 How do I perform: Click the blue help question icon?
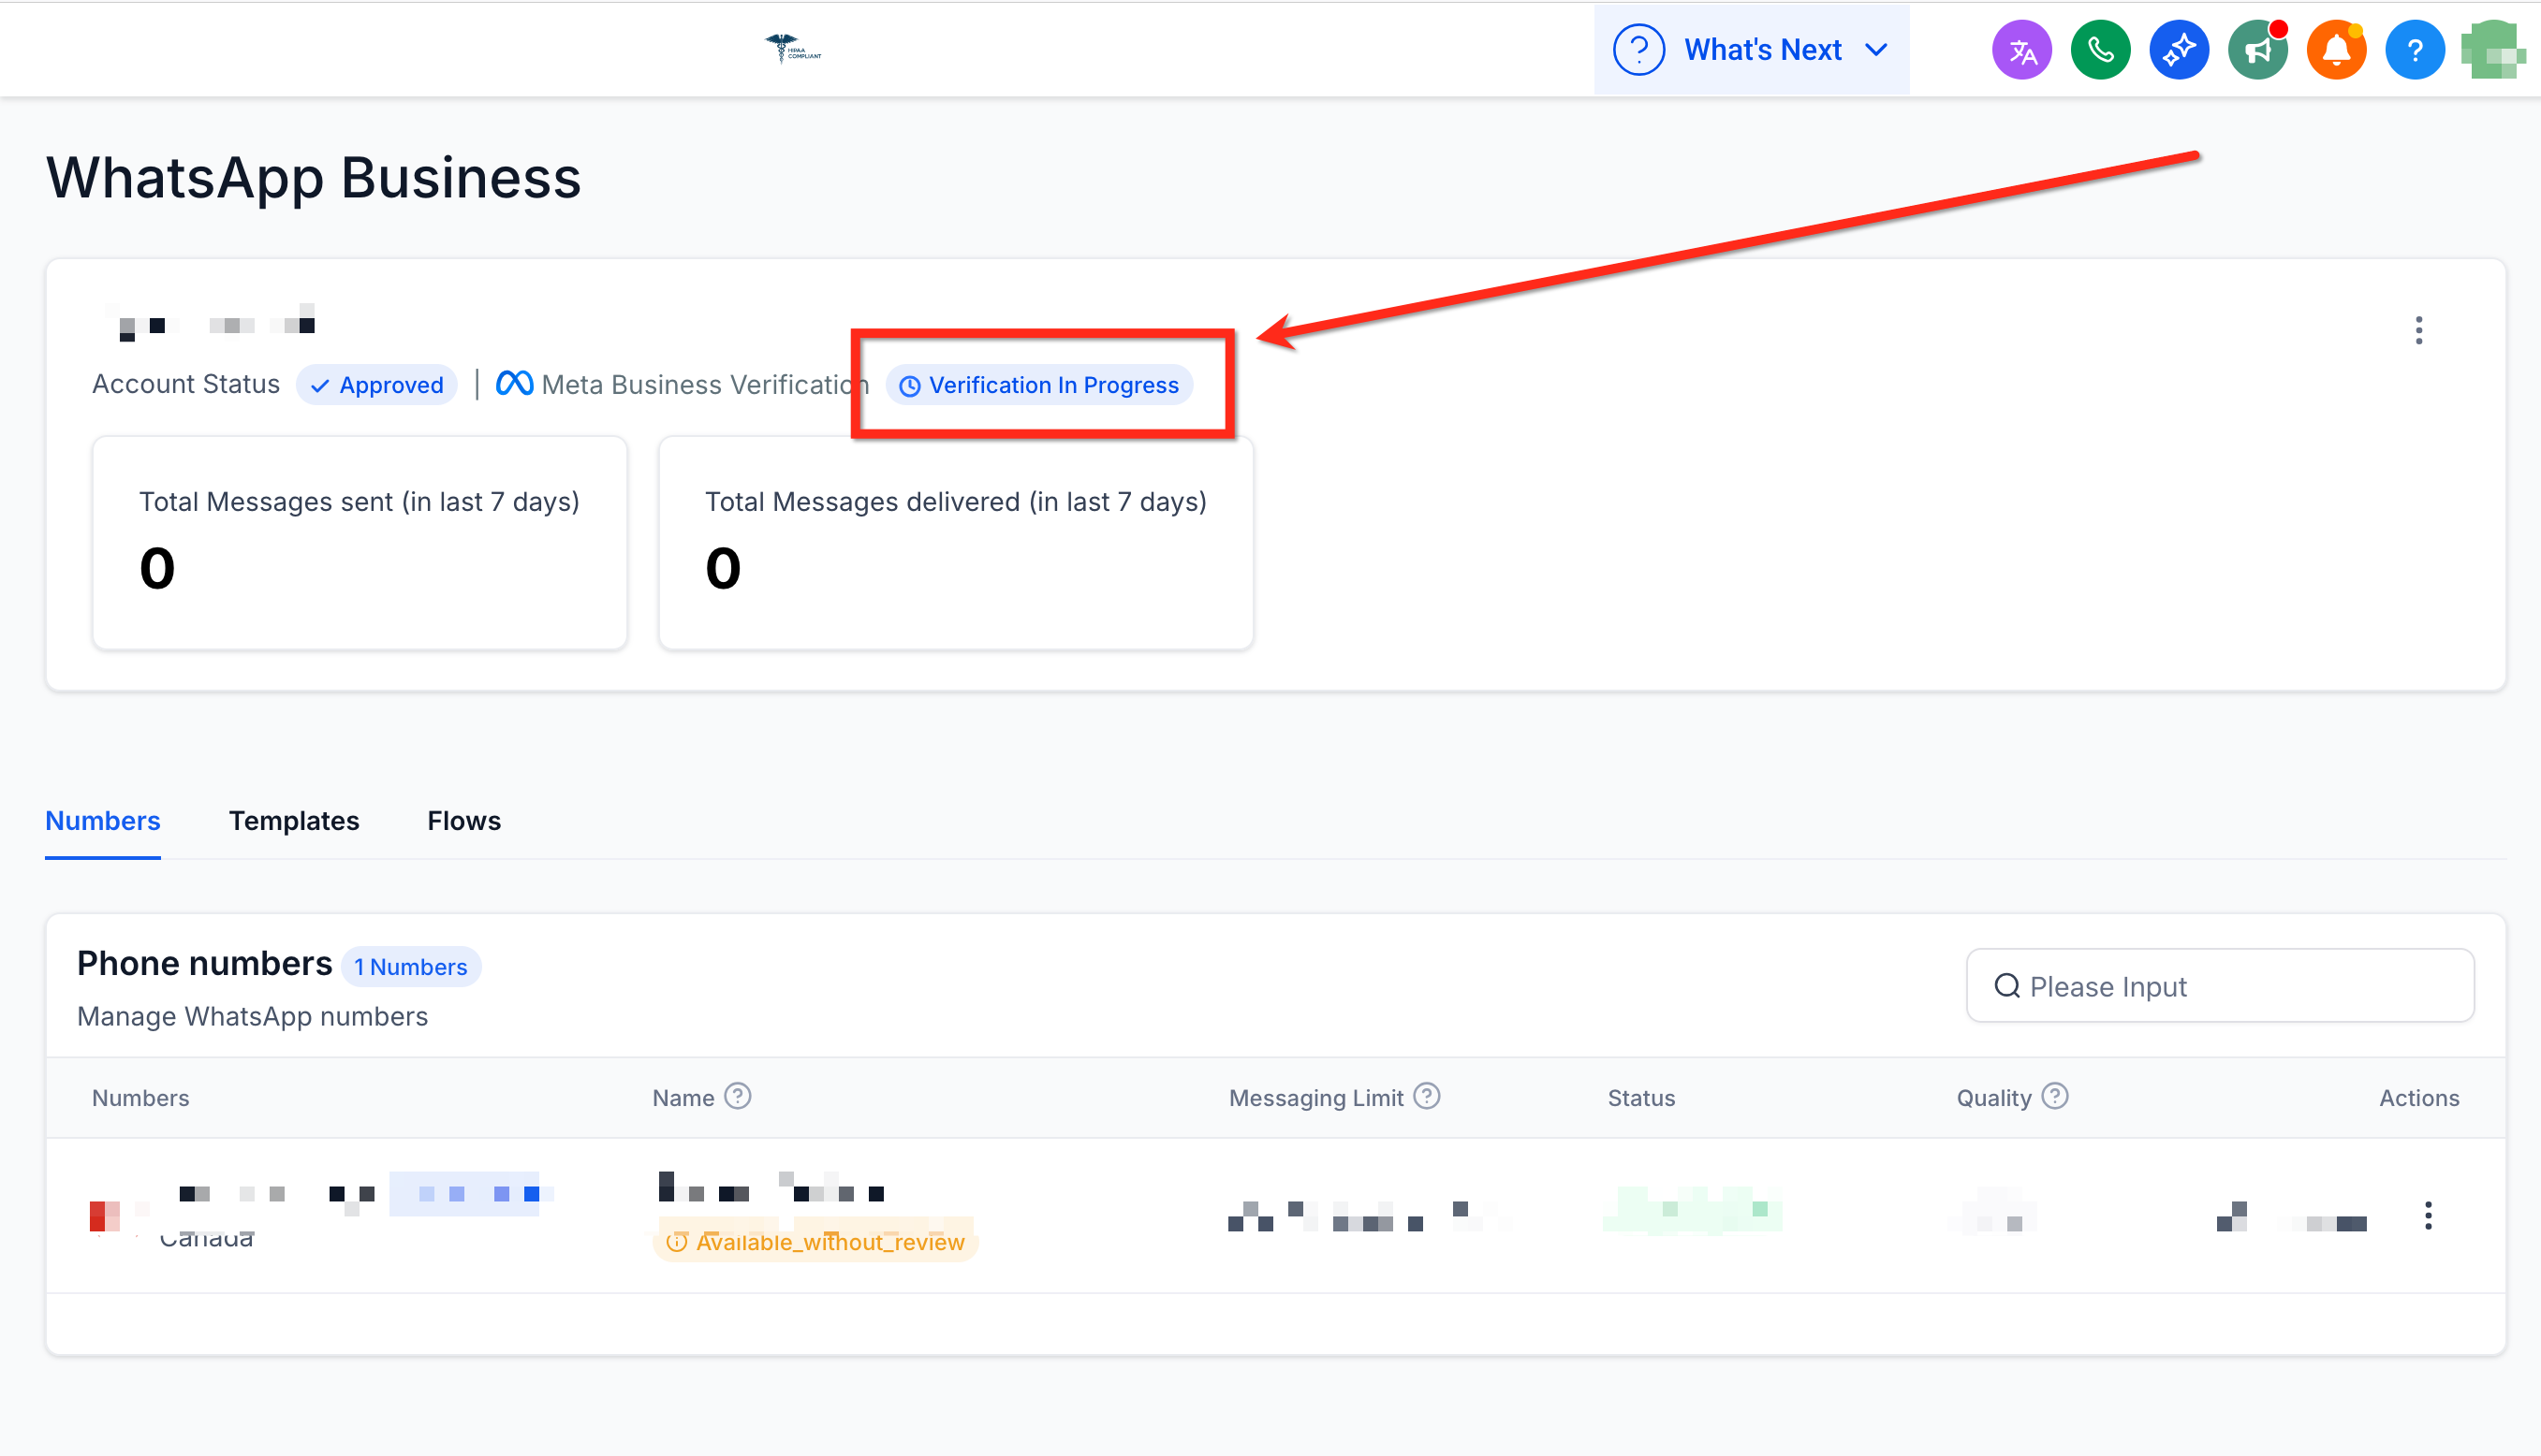click(2414, 50)
